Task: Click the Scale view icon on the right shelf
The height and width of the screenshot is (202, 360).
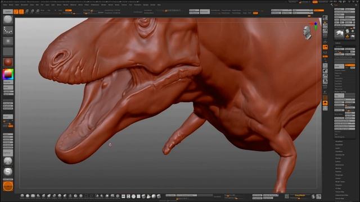Action: [x=325, y=76]
